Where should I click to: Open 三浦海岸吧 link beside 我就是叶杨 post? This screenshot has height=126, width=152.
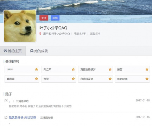click(46, 118)
